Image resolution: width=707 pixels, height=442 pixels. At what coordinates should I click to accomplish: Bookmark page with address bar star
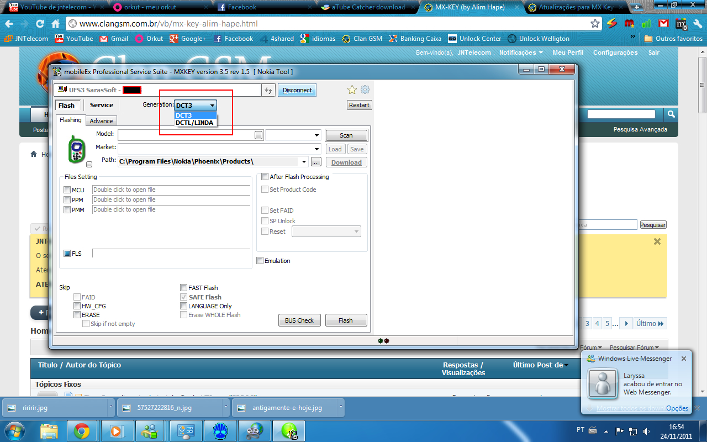pos(595,24)
